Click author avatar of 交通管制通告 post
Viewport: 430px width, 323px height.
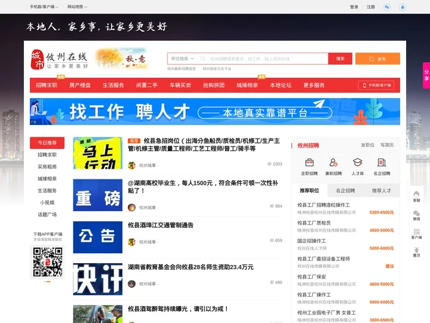131,242
